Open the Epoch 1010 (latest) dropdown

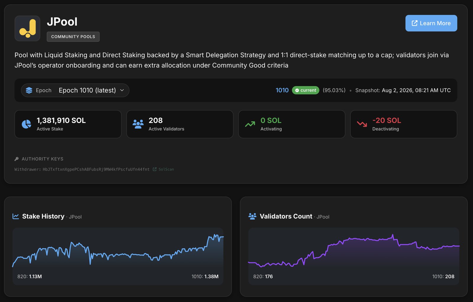pos(75,90)
